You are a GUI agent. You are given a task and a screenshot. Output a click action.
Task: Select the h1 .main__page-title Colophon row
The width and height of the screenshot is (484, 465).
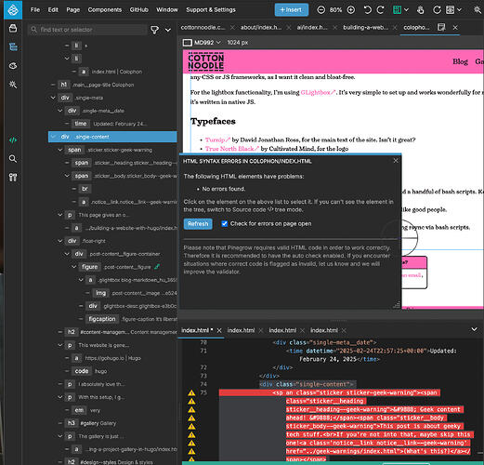click(x=96, y=85)
